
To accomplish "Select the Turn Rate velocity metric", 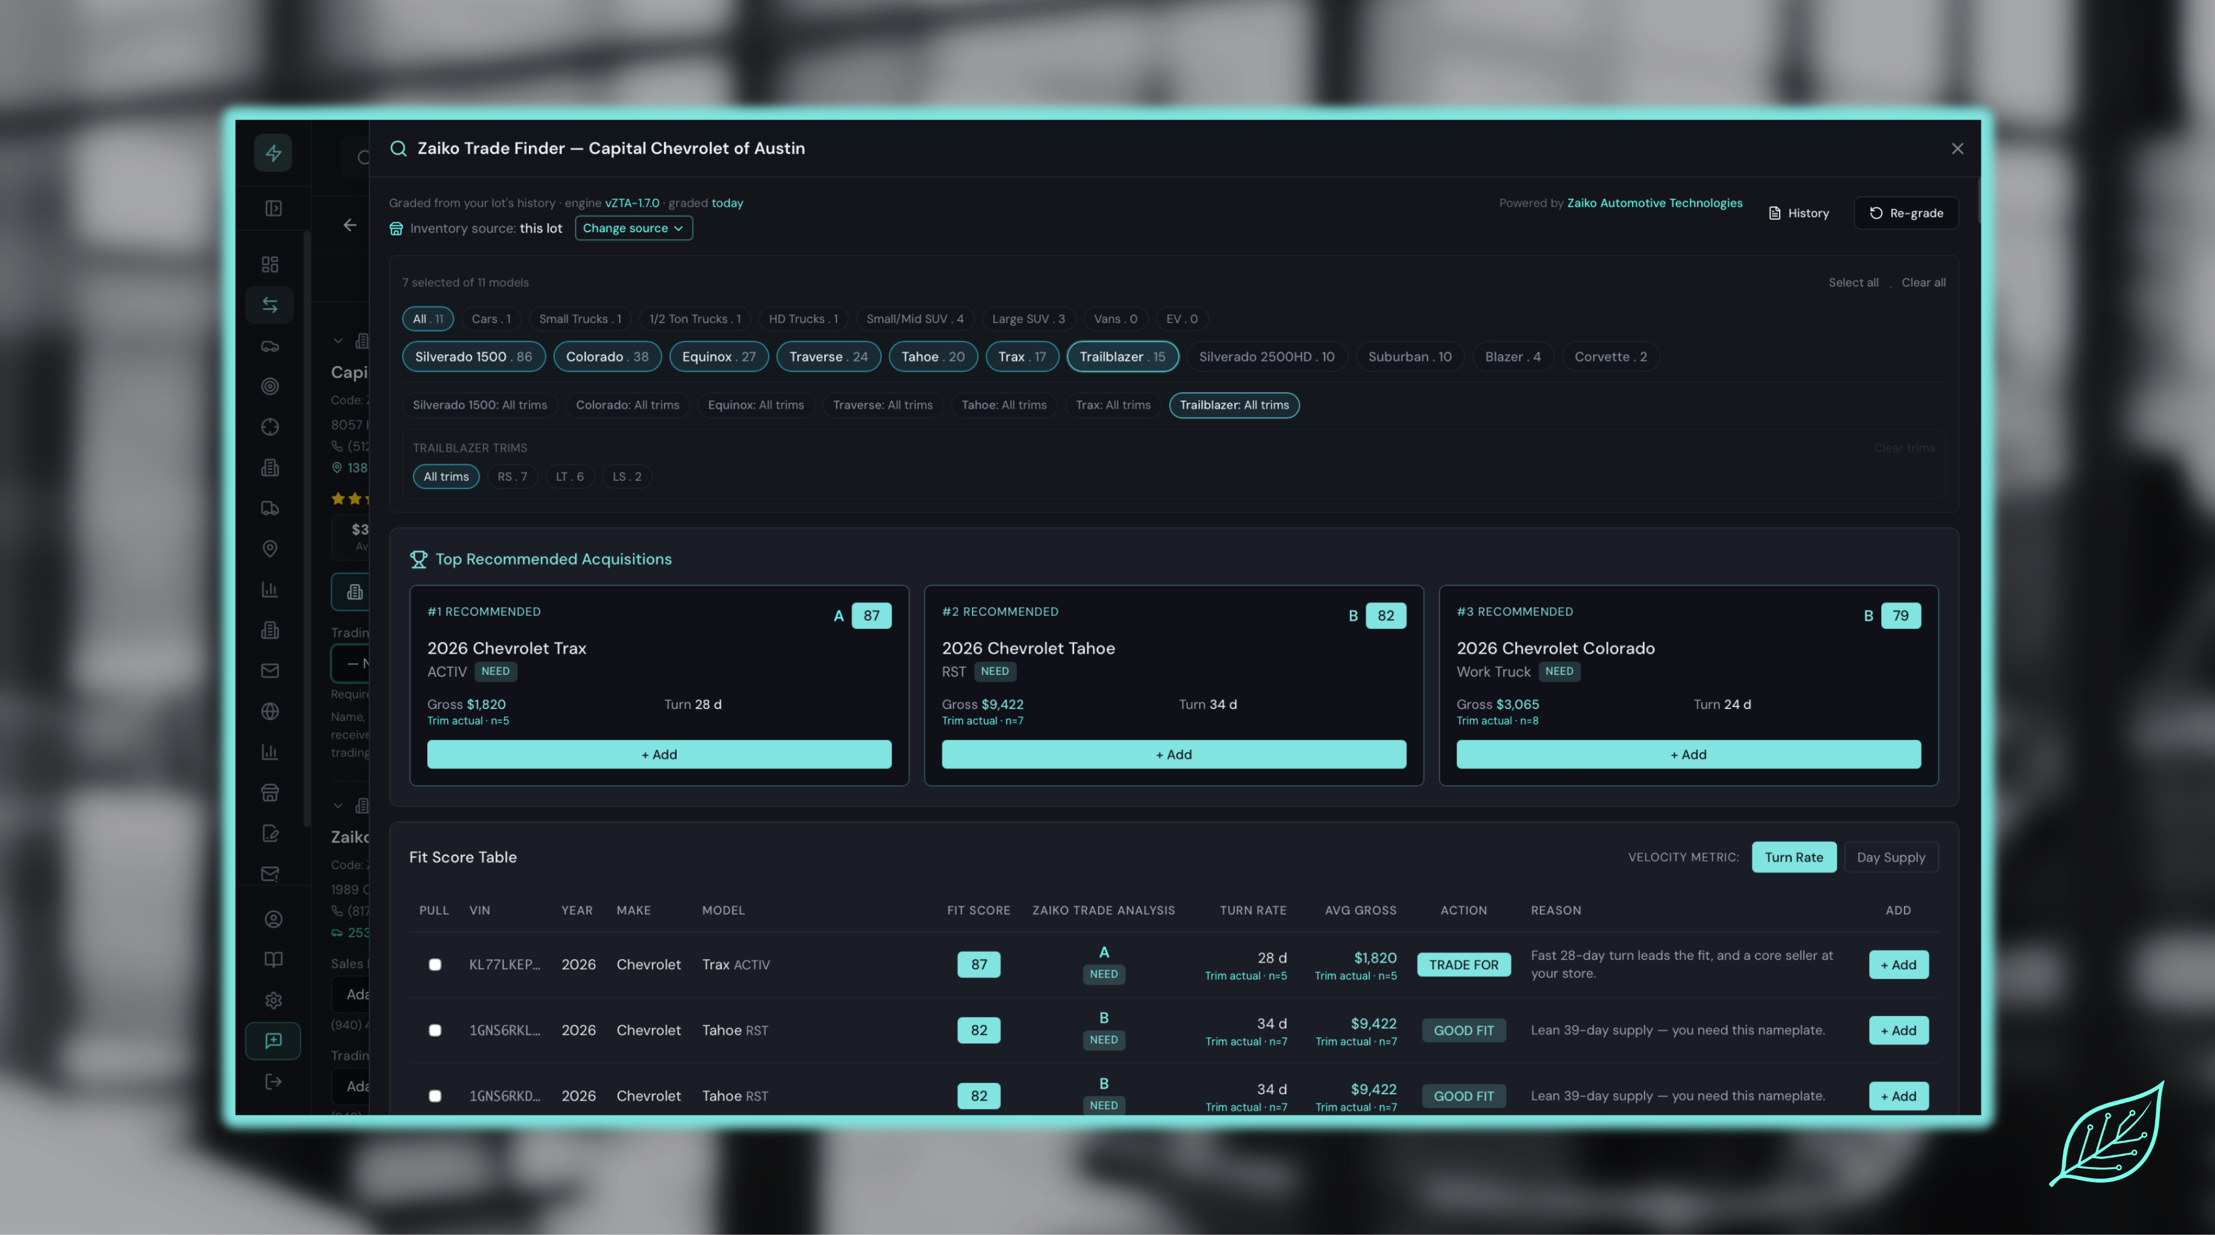I will click(x=1794, y=858).
